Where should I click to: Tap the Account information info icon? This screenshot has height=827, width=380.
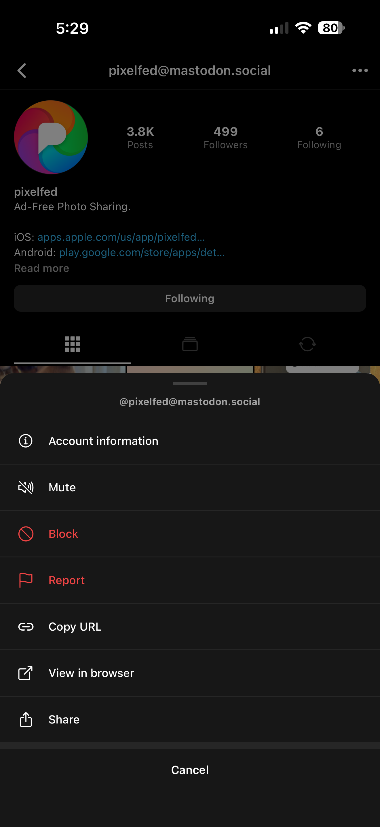[x=26, y=441]
